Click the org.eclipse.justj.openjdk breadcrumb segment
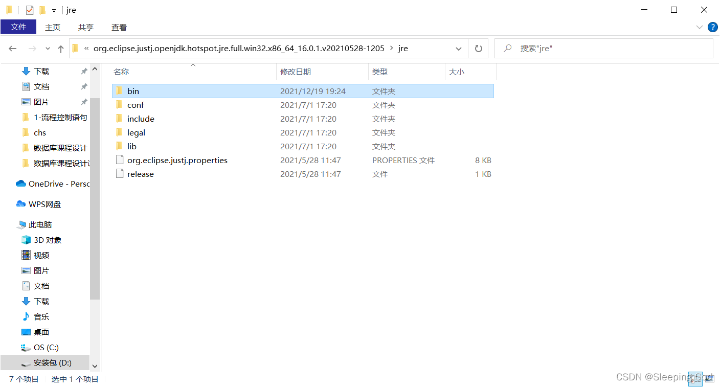The height and width of the screenshot is (387, 720). [x=239, y=49]
